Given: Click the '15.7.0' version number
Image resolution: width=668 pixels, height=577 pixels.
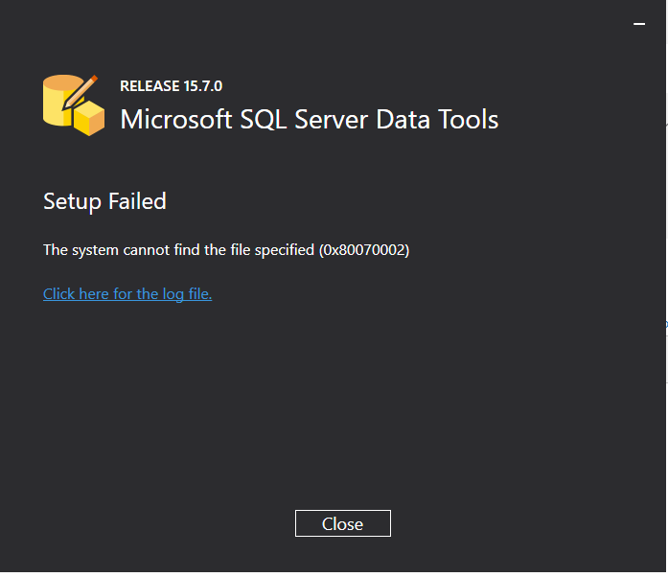Looking at the screenshot, I should pos(201,86).
